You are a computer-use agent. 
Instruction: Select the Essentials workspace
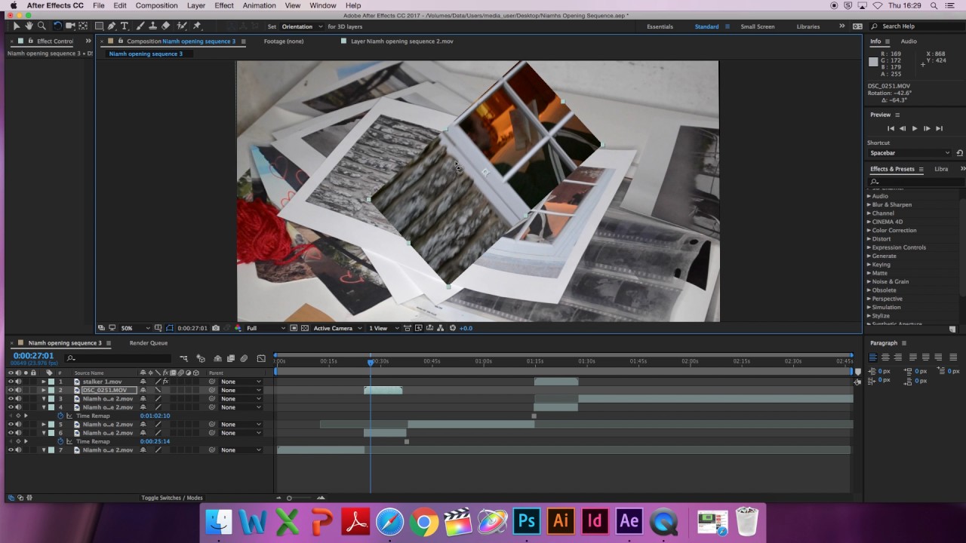(x=660, y=26)
